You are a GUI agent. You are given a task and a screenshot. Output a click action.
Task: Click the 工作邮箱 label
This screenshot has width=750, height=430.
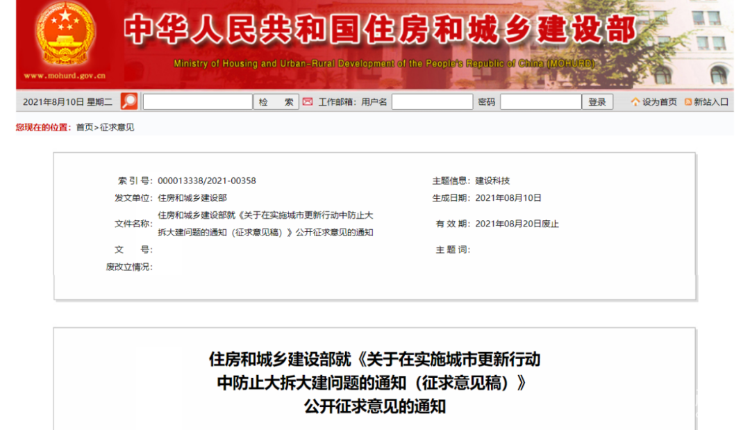click(x=337, y=102)
